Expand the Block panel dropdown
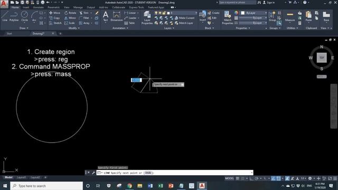338x190 pixels. (x=209, y=28)
